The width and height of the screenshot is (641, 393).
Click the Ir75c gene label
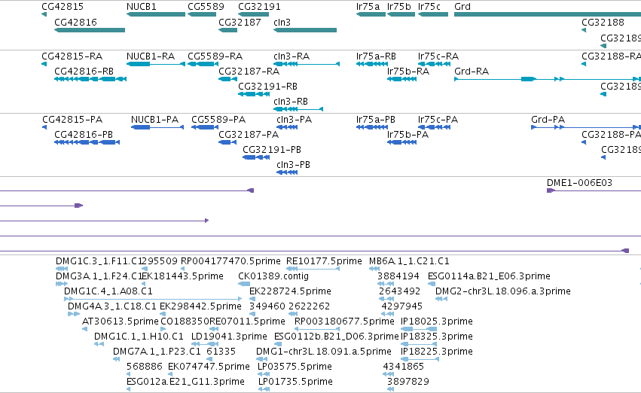[429, 7]
